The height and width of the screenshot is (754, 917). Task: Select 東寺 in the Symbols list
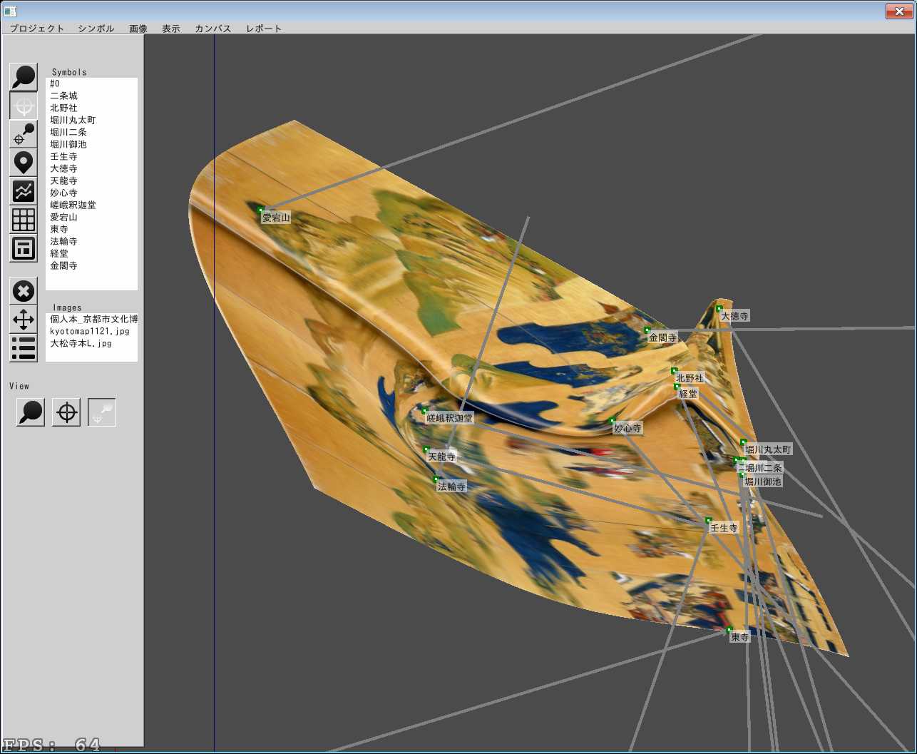click(91, 229)
